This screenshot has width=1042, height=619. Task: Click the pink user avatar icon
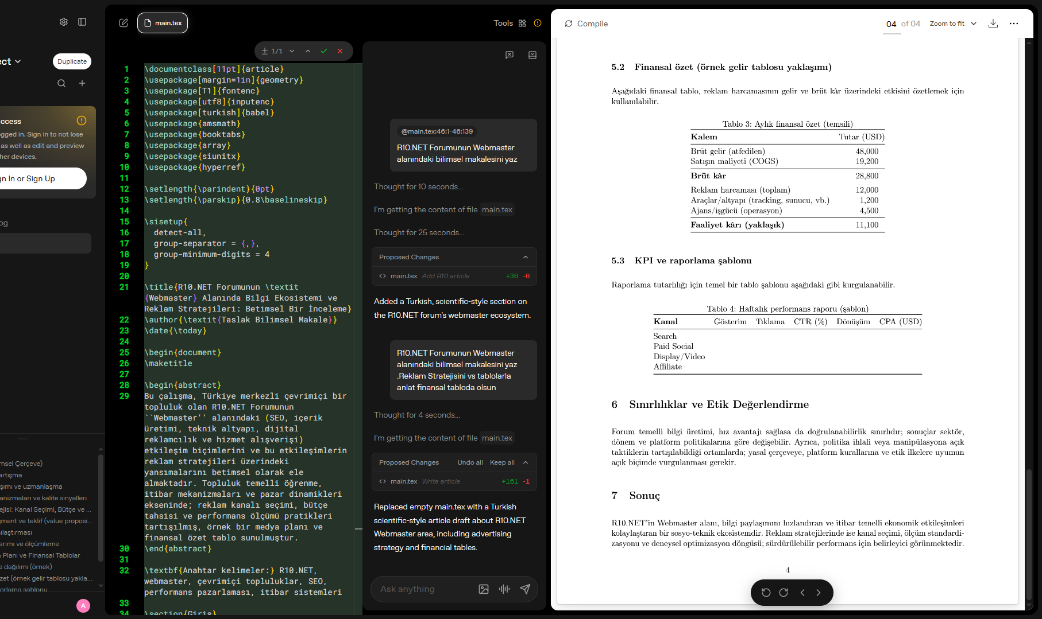pos(83,606)
